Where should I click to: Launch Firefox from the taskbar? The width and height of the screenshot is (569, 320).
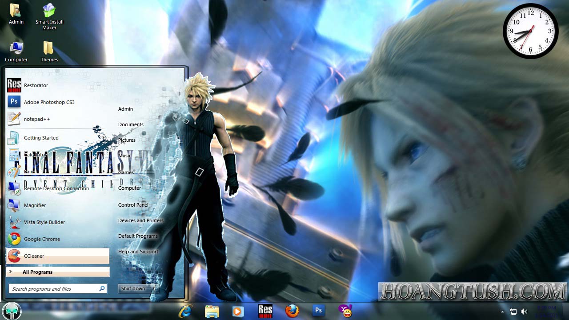(x=292, y=311)
